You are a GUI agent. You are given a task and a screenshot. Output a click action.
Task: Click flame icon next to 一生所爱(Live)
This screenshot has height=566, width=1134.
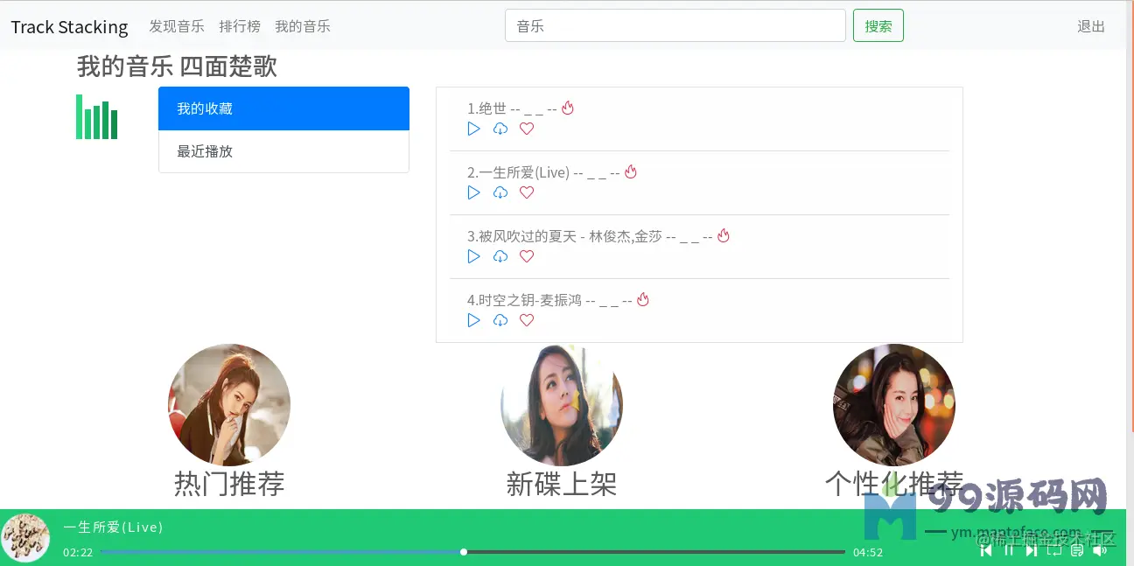coord(631,172)
